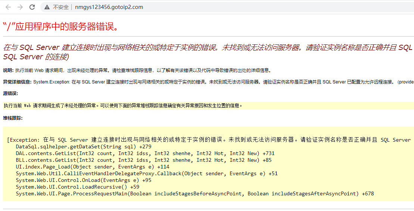414x211 pixels.
Task: Click the BLL.contents.GetList stack line
Action: 143,160
